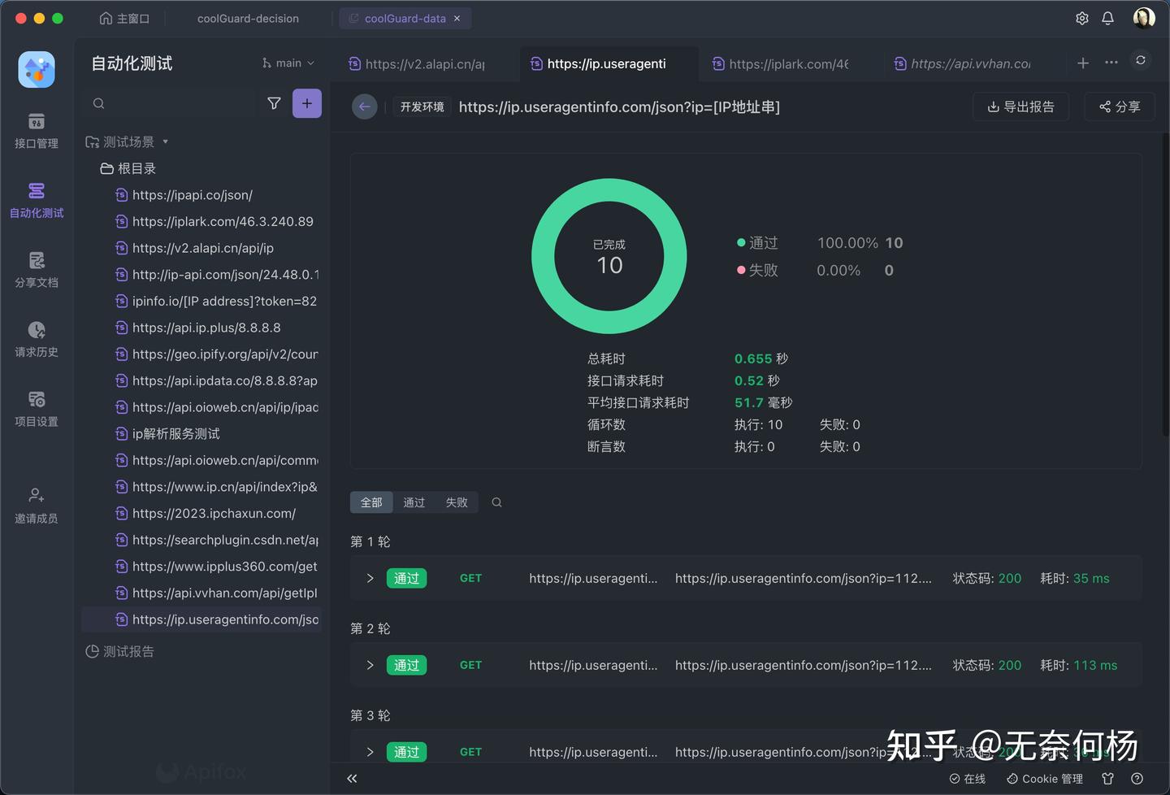Screen dimensions: 1170x795
Task: Click the search icon beside 失败 filter
Action: [496, 502]
